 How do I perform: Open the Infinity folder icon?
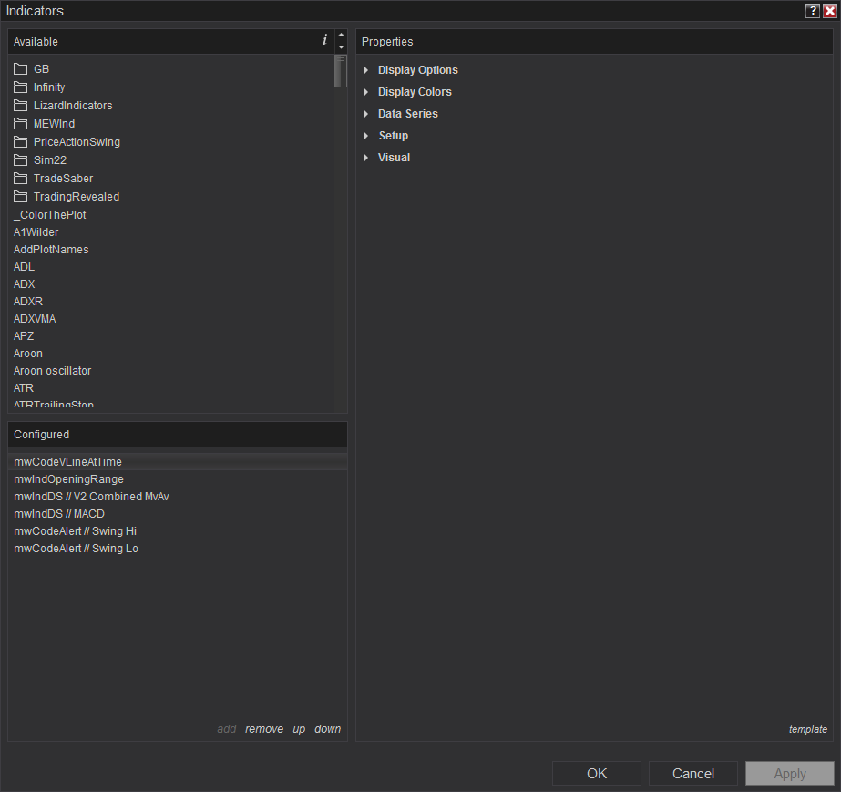(x=20, y=87)
